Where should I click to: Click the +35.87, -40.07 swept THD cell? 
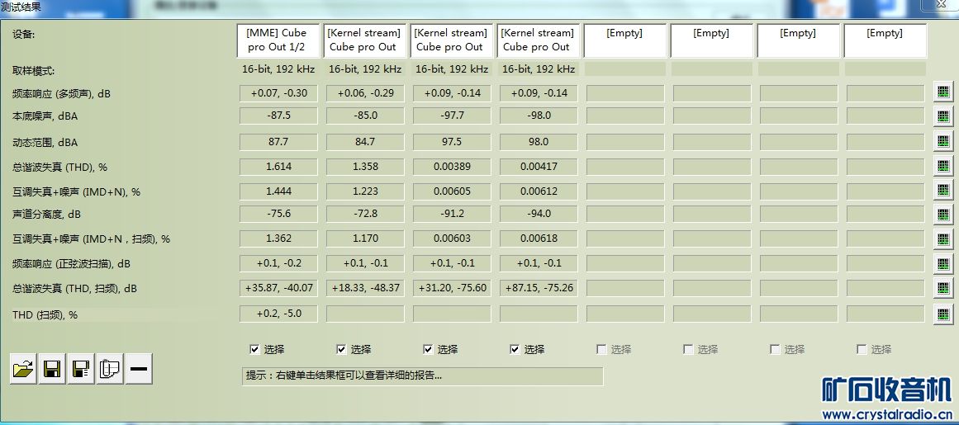[x=279, y=288]
